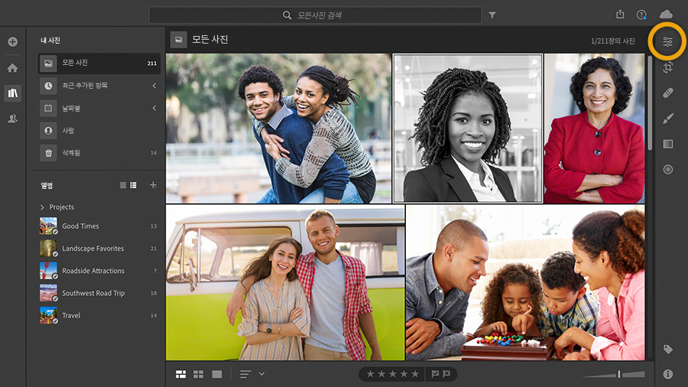Switch to square grid view

click(199, 374)
